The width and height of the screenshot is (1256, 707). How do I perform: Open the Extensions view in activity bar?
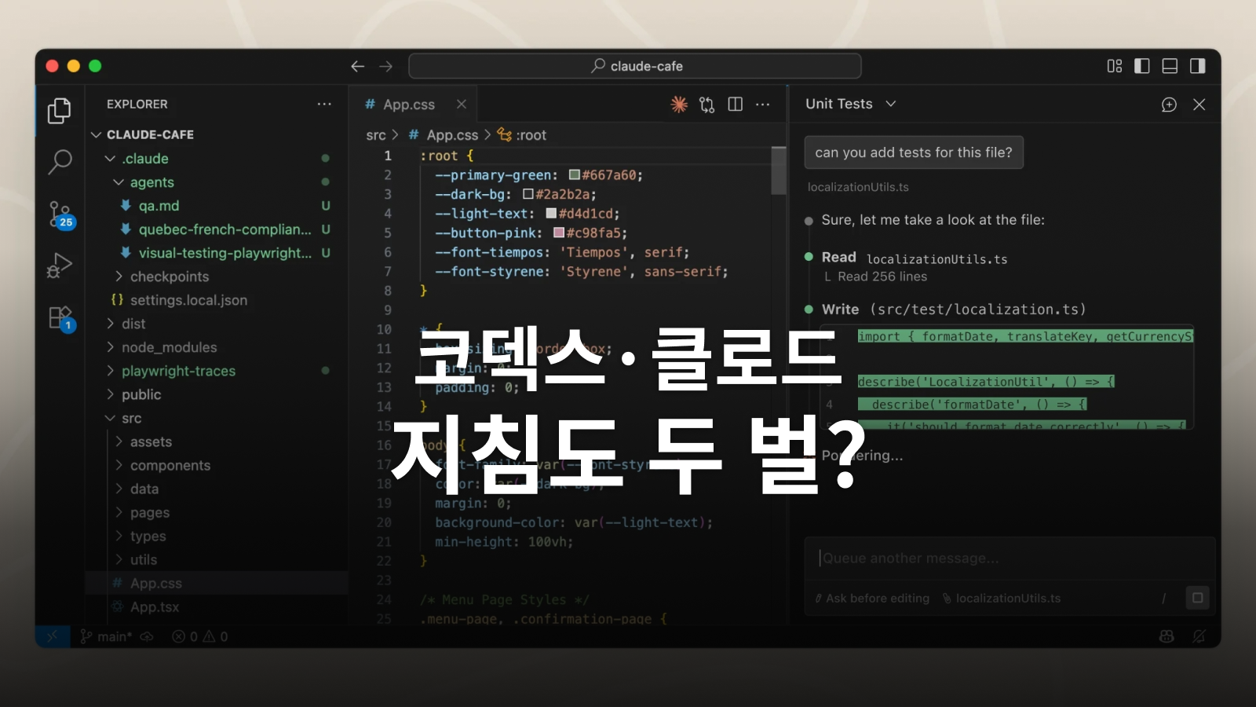click(x=60, y=318)
